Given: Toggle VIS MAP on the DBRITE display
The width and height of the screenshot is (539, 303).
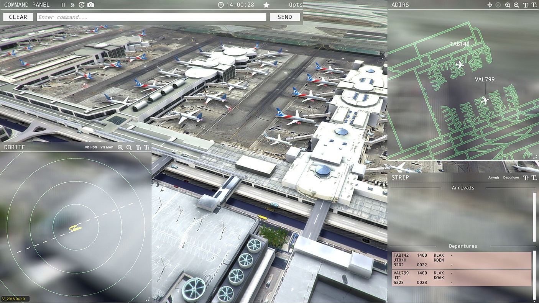Looking at the screenshot, I should point(107,147).
